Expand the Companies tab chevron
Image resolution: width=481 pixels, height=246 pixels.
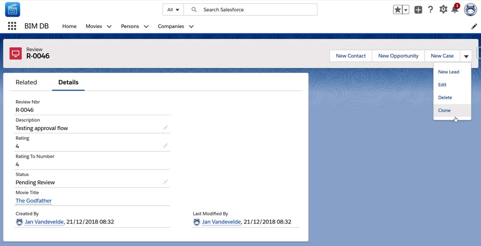[191, 26]
